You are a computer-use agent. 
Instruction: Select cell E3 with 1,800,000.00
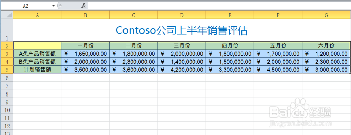tap(230, 54)
